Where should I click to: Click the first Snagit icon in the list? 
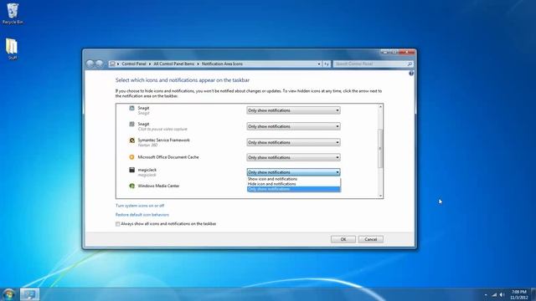click(x=131, y=108)
